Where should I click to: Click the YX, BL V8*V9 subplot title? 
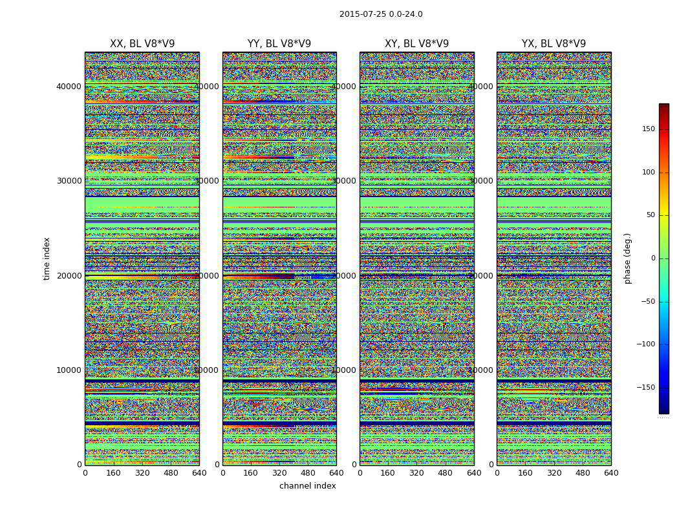pyautogui.click(x=554, y=44)
